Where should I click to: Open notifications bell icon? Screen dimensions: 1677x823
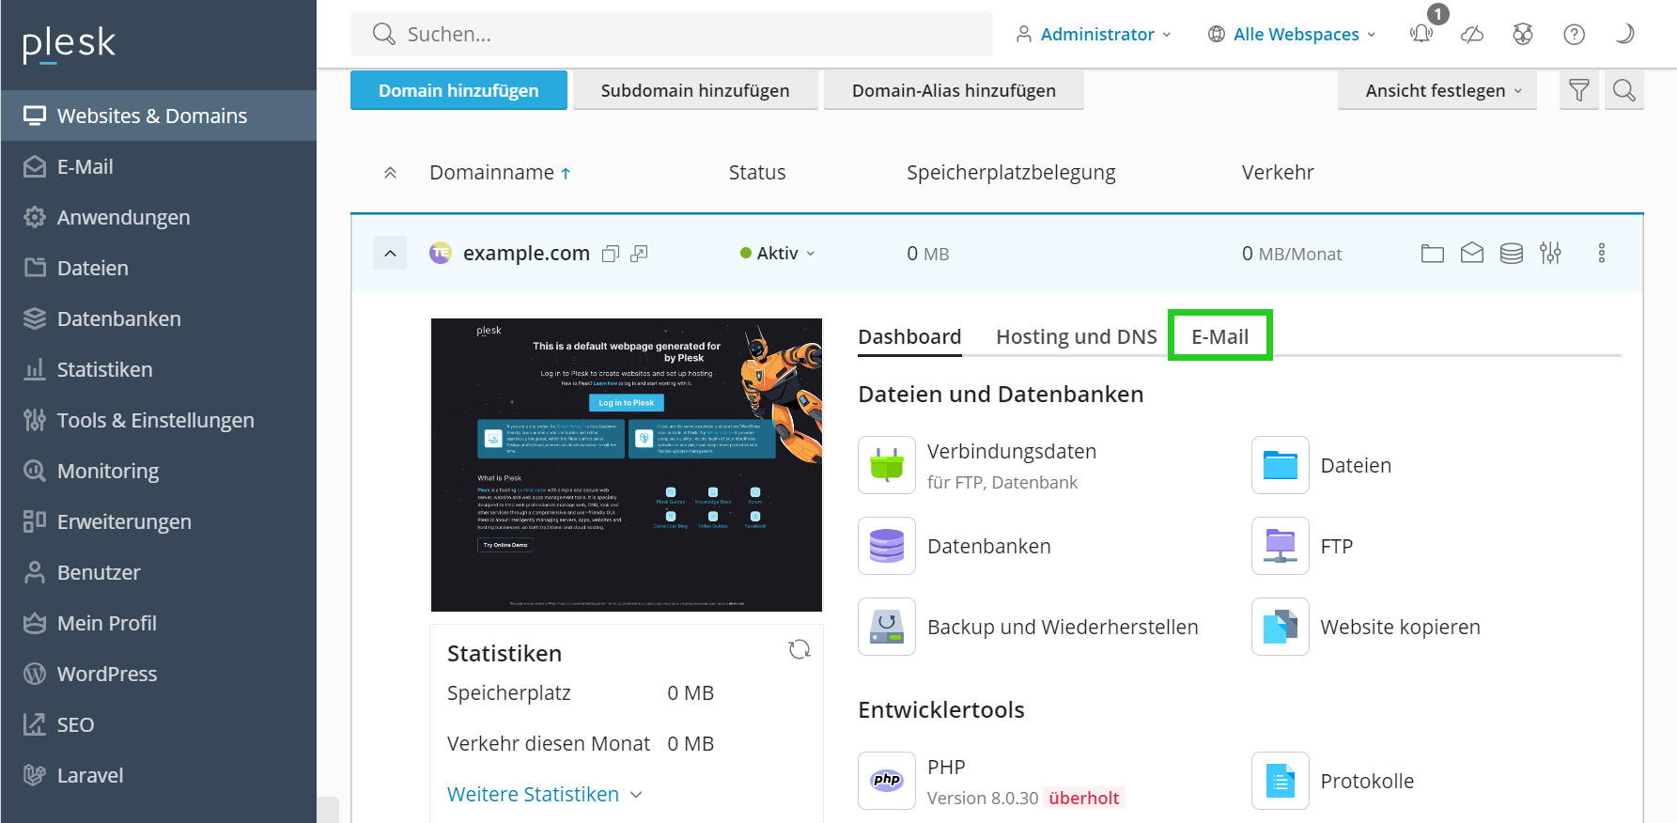1421,34
